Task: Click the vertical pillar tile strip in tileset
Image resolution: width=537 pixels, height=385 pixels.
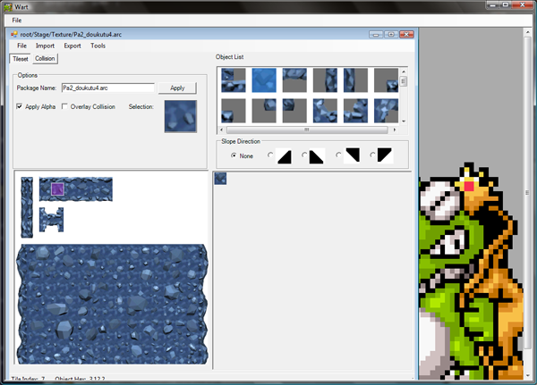Action: click(27, 207)
